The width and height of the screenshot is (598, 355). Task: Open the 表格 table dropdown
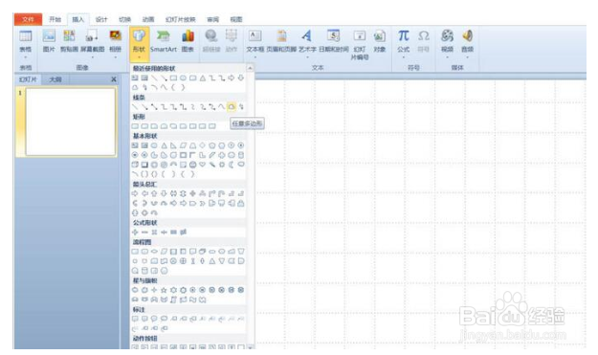(26, 44)
